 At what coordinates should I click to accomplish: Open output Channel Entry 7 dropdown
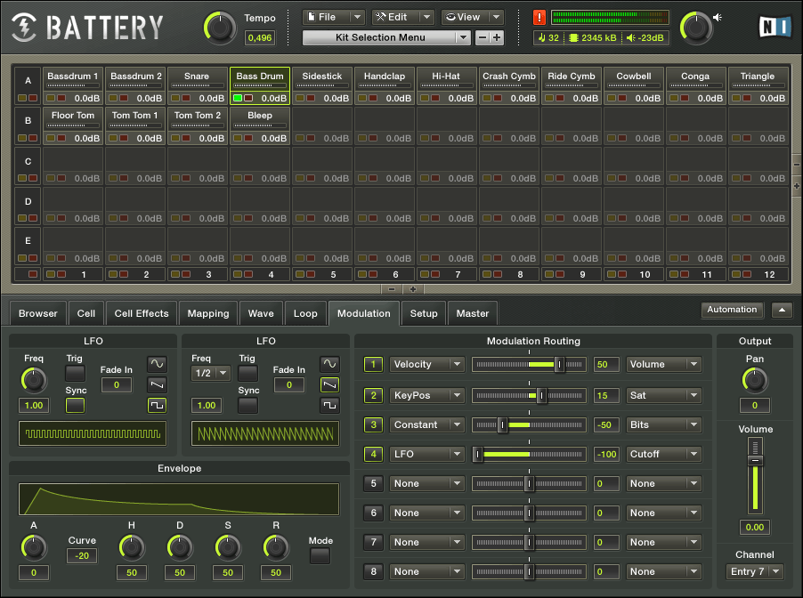tap(754, 571)
